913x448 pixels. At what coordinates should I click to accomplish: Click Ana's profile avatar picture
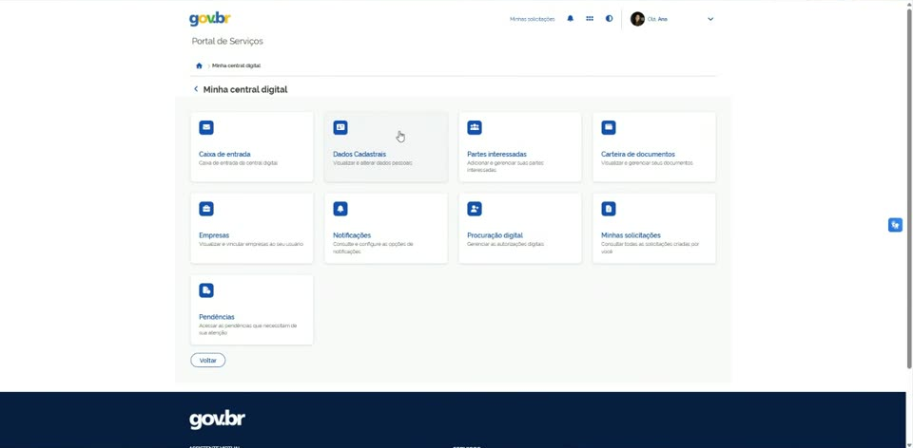click(x=637, y=19)
